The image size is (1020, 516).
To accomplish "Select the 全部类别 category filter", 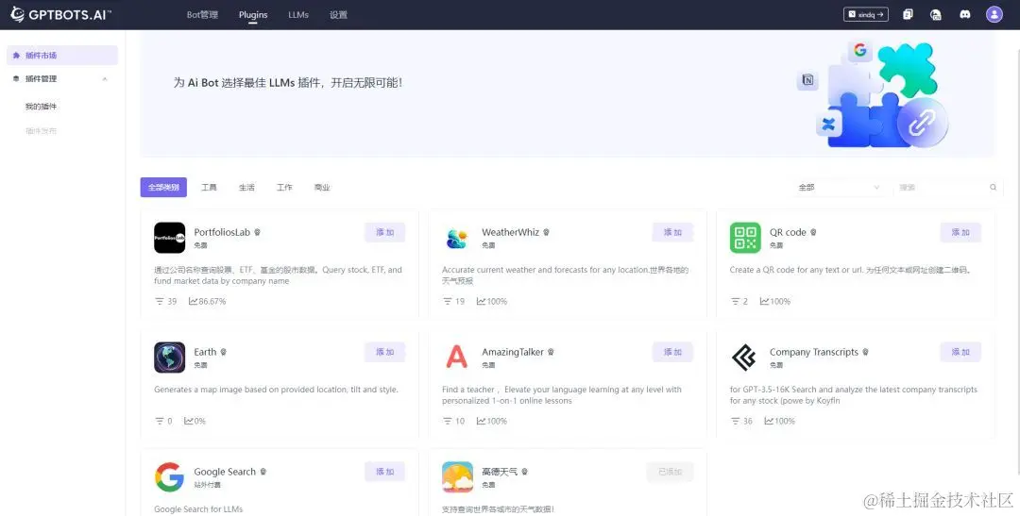I will (163, 187).
